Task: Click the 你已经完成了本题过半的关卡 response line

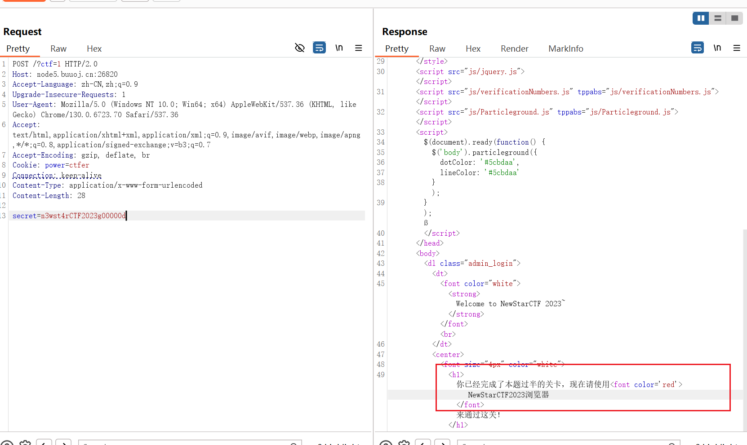Action: [569, 385]
